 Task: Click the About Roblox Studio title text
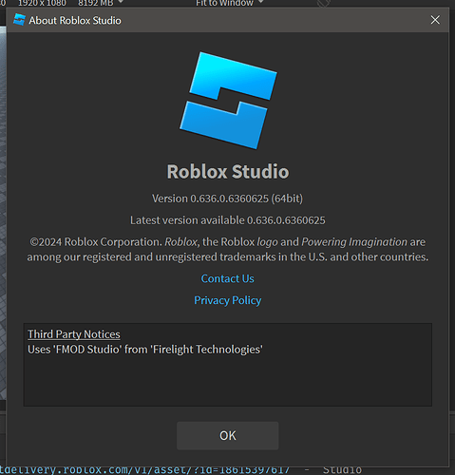[x=75, y=20]
